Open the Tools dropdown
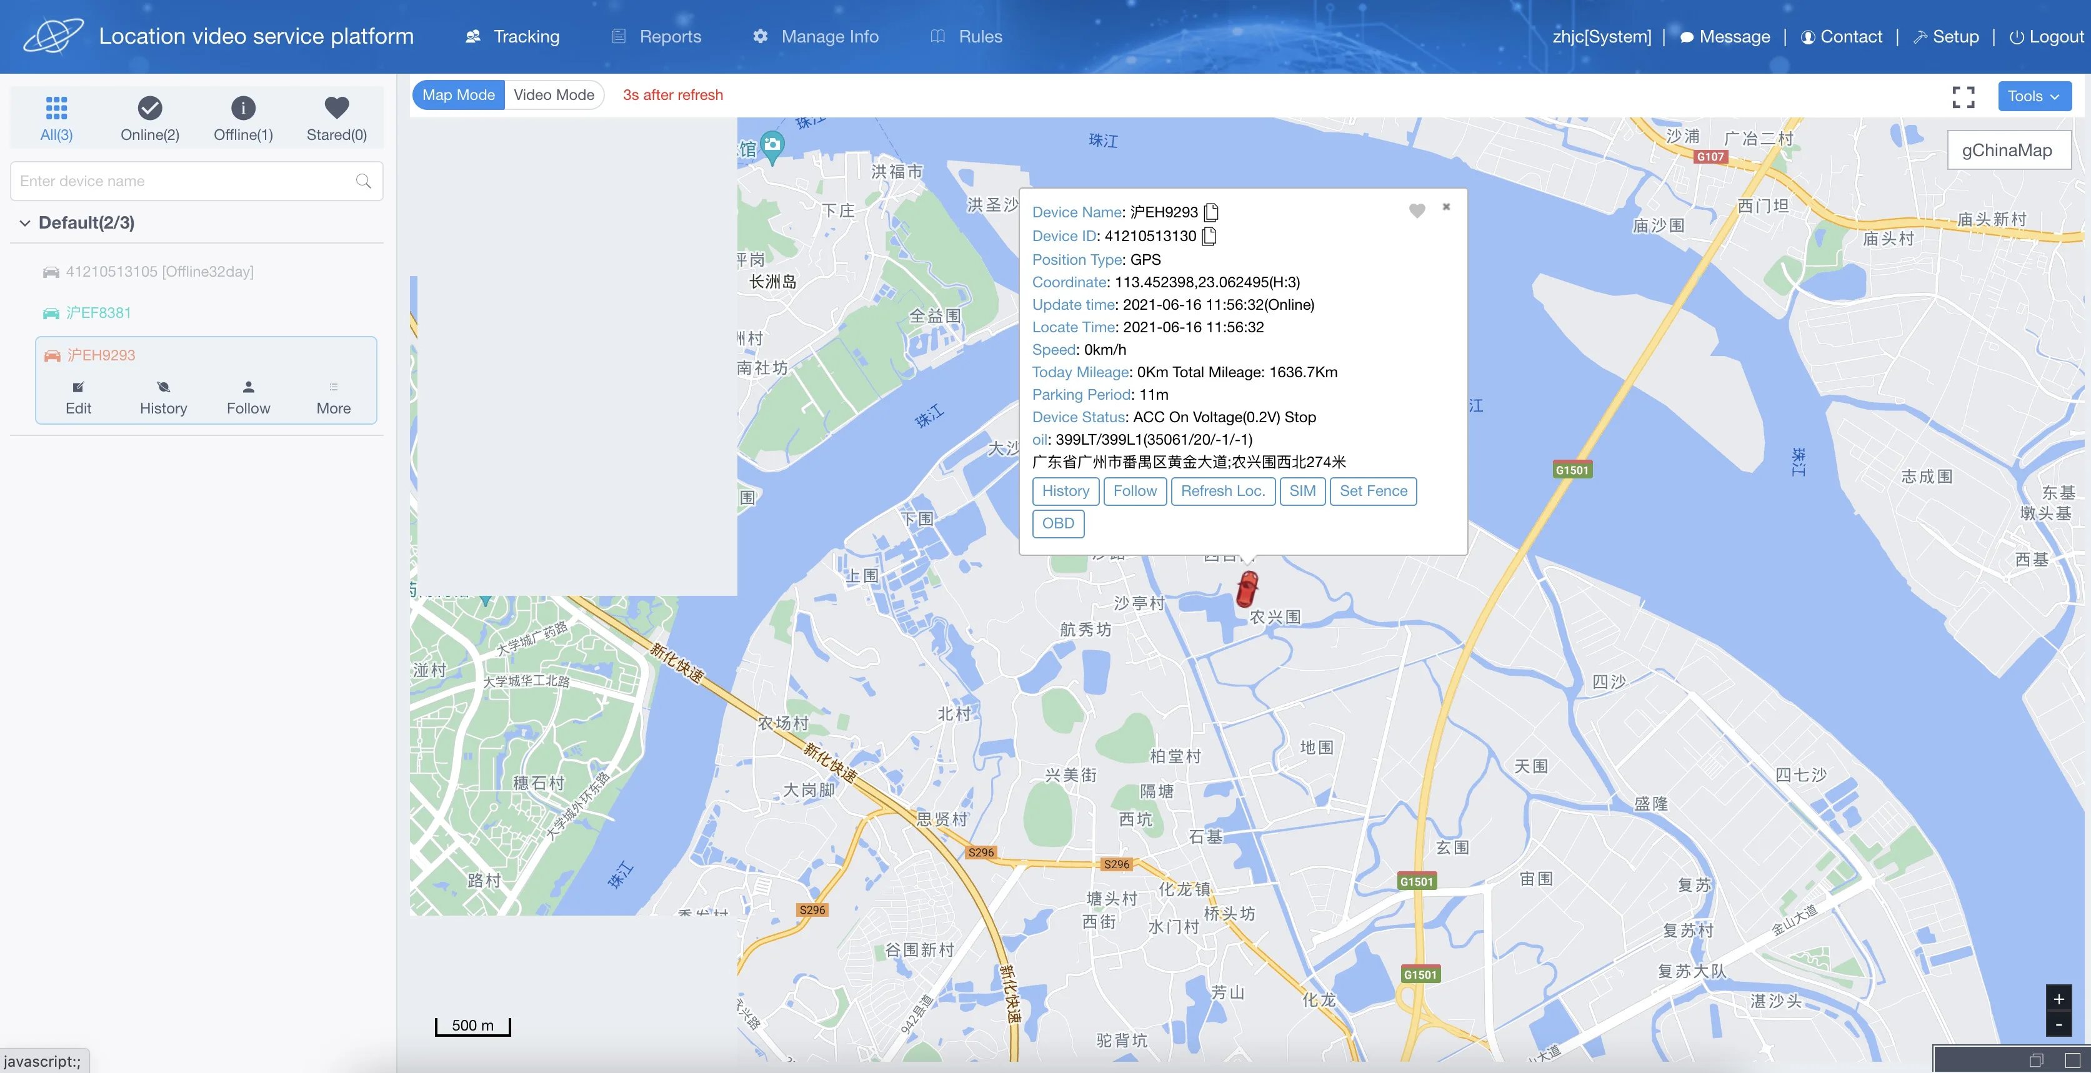 click(2034, 97)
